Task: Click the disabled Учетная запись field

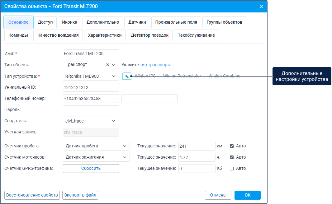Action: [91, 132]
